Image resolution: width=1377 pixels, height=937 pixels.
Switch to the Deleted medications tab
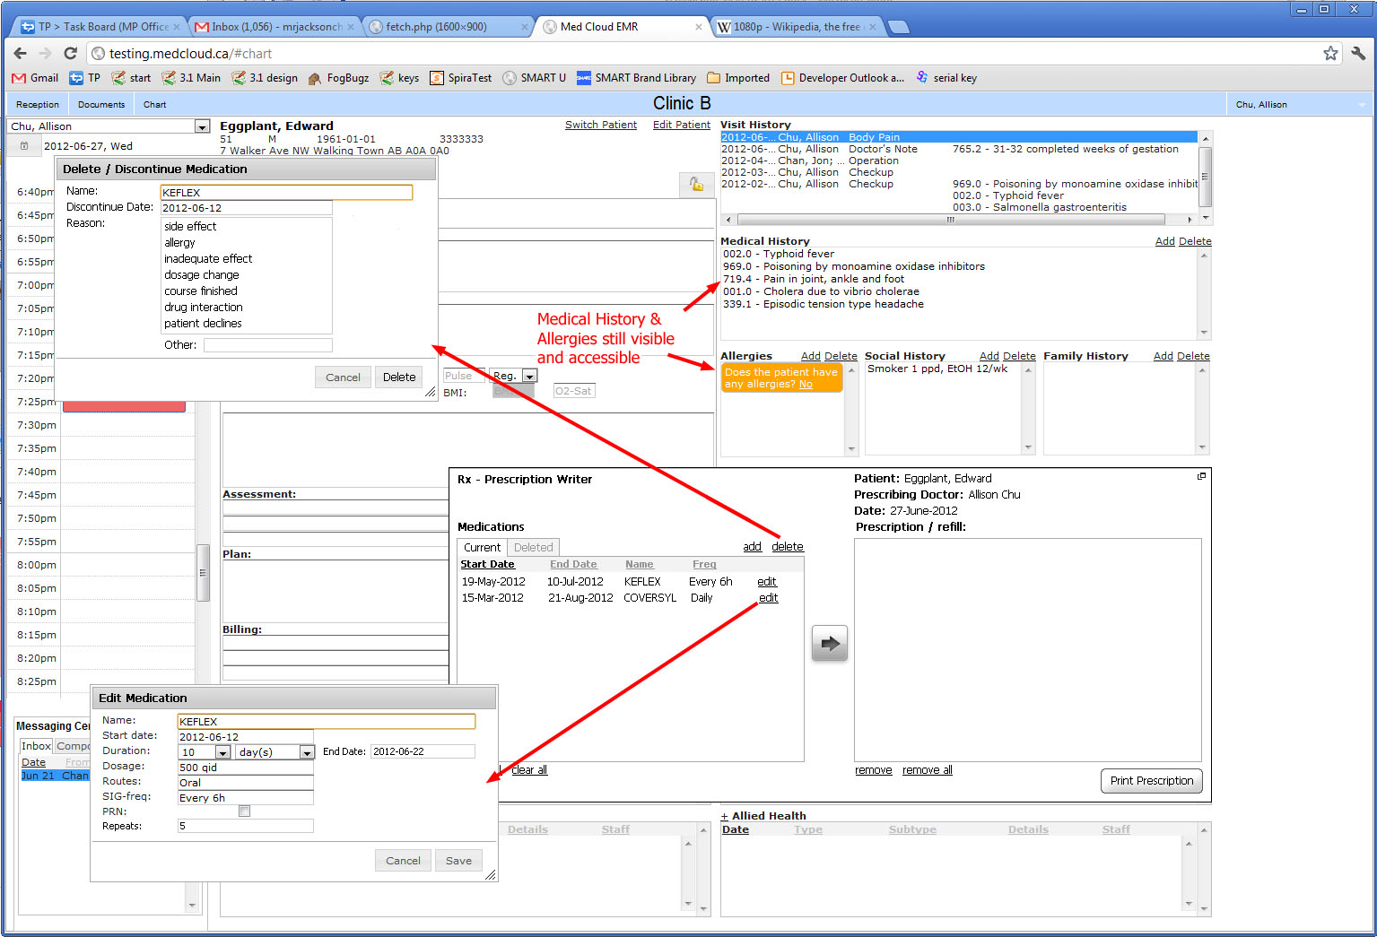[x=533, y=547]
